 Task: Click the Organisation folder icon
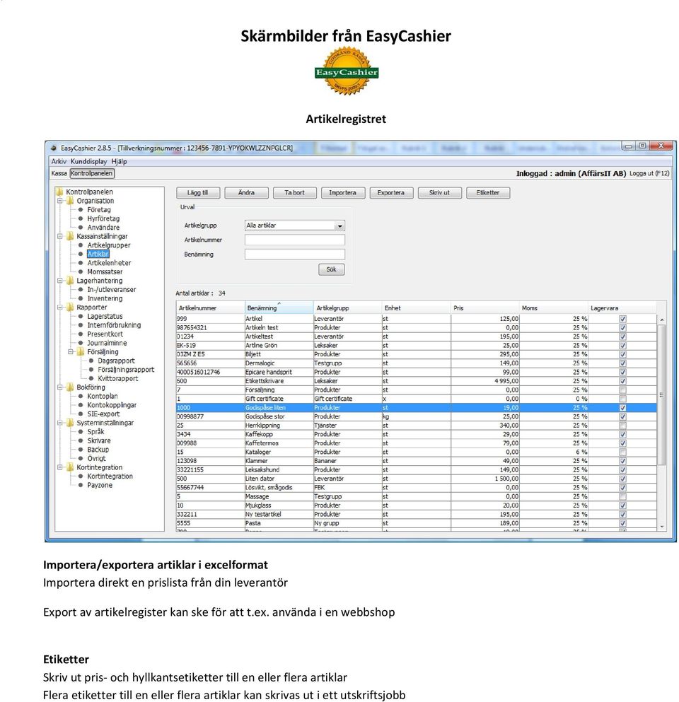(x=70, y=201)
